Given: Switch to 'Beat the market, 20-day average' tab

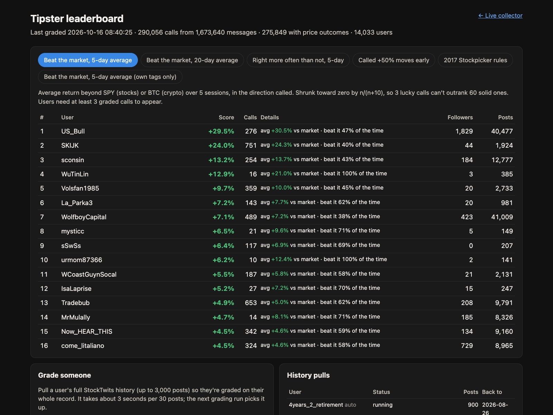Looking at the screenshot, I should pos(192,60).
